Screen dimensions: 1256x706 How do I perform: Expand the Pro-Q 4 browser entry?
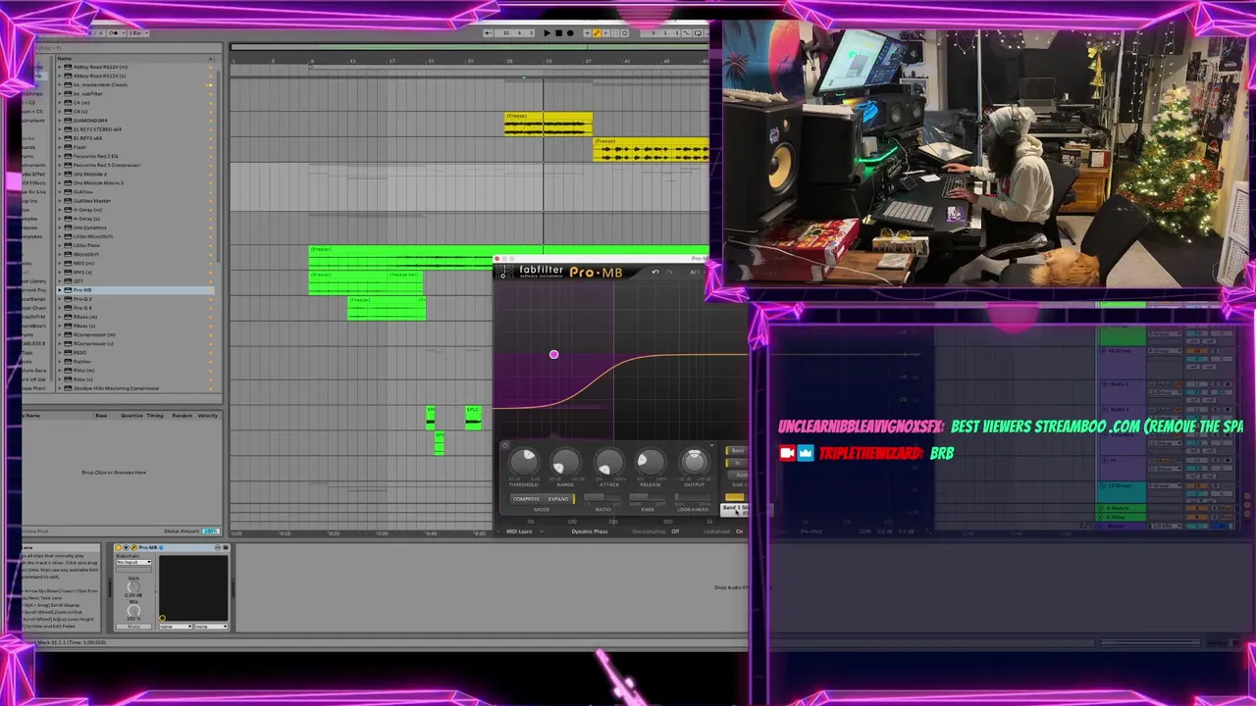pyautogui.click(x=60, y=308)
